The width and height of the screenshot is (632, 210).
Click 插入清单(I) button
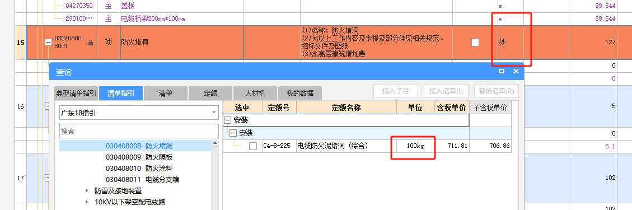[x=446, y=91]
